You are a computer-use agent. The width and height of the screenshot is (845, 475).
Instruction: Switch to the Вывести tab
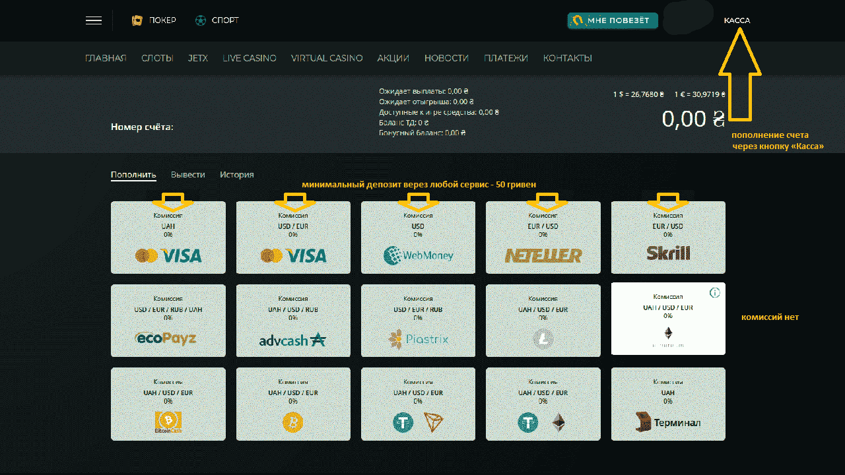tap(188, 175)
